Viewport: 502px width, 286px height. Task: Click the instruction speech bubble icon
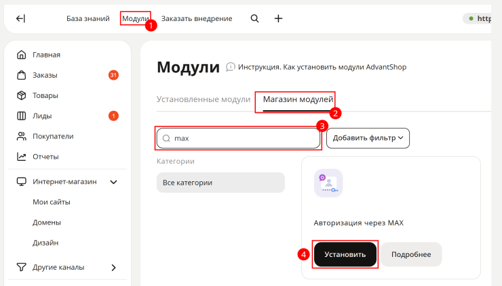(230, 67)
